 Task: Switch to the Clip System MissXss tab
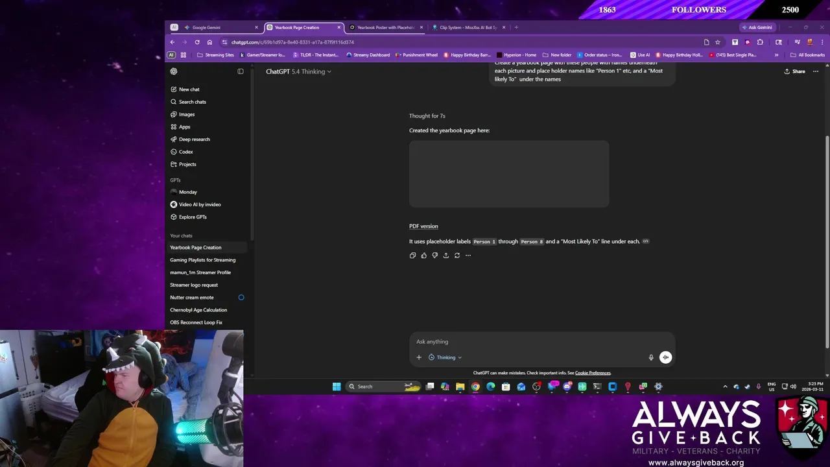coord(468,27)
